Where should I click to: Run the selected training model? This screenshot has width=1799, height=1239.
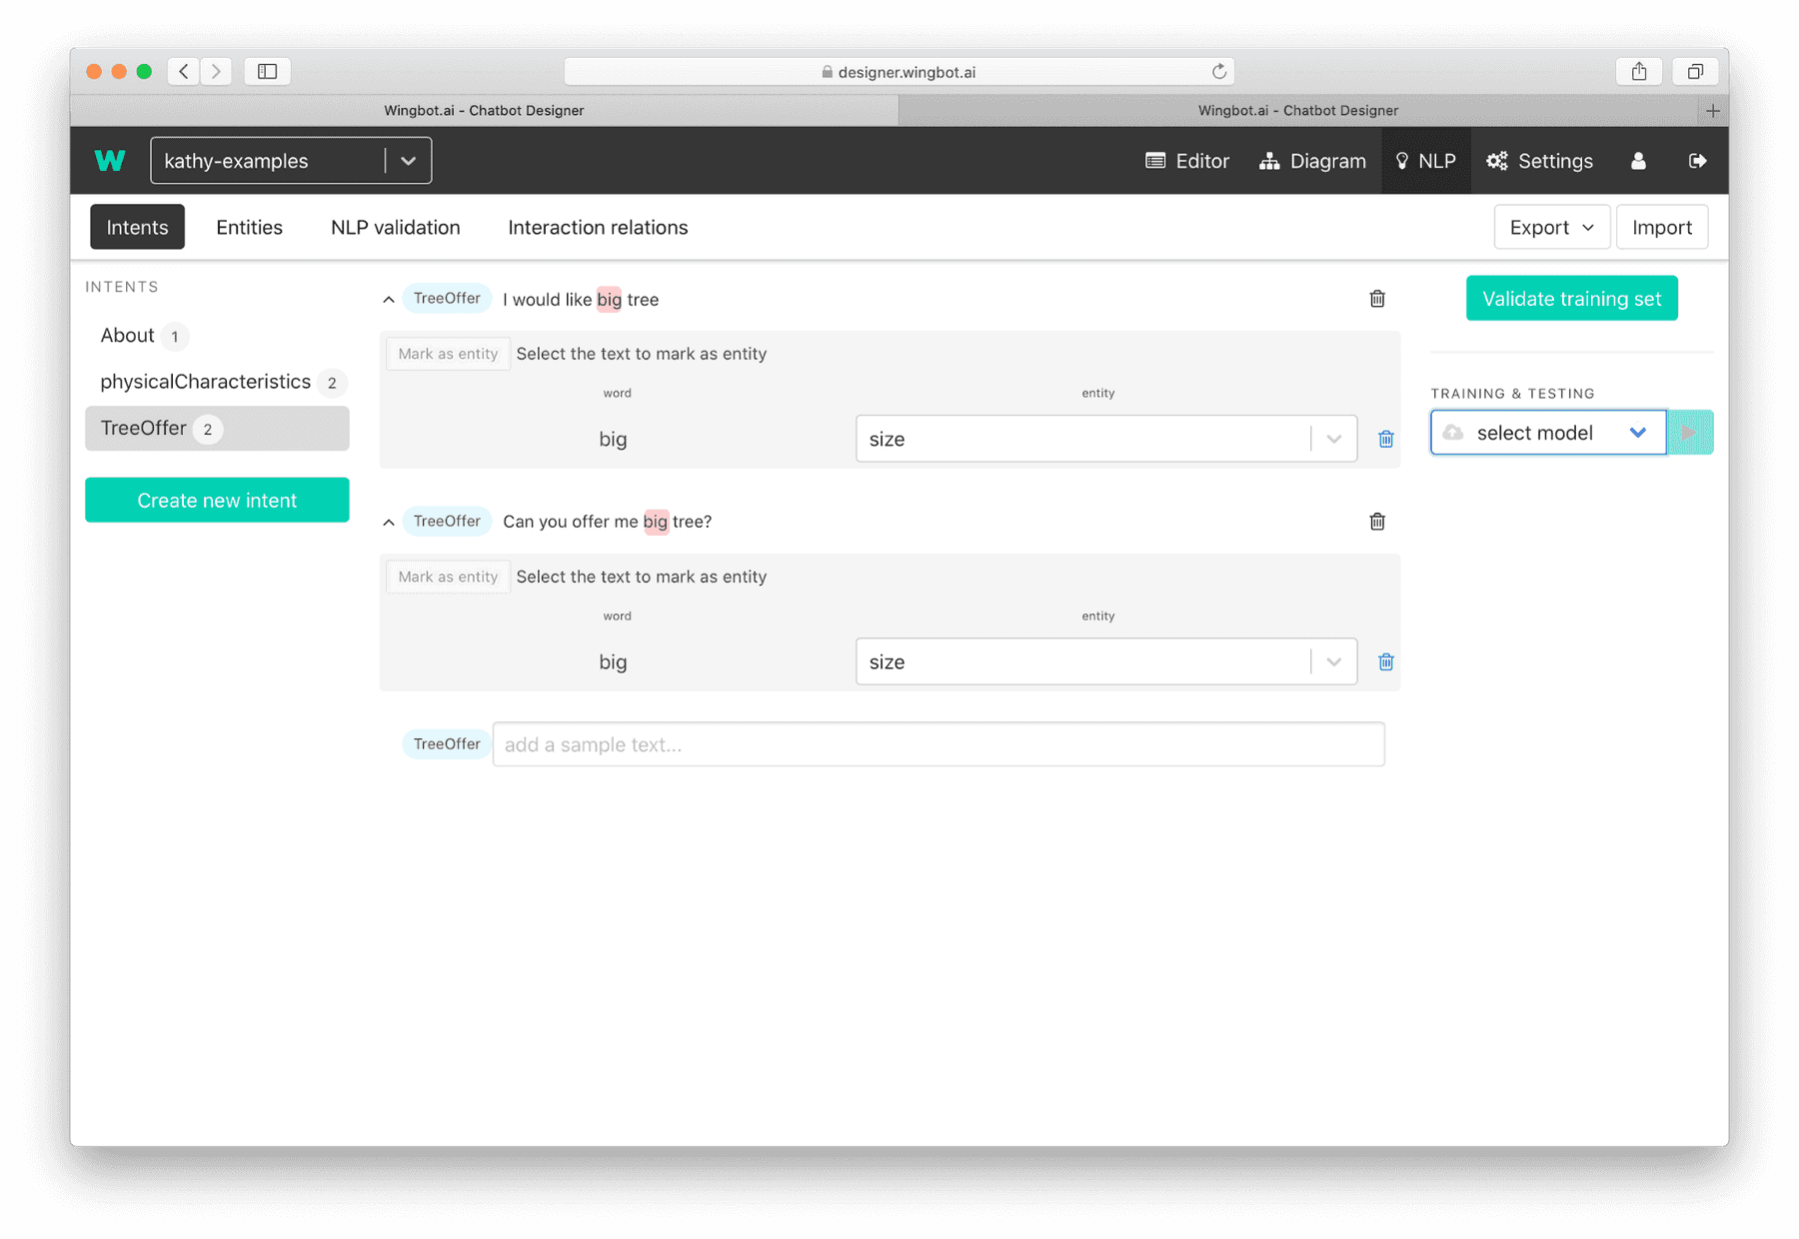coord(1689,432)
